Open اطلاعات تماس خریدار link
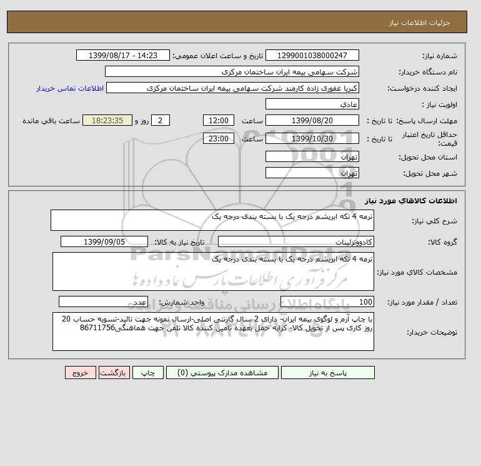Image resolution: width=481 pixels, height=466 pixels. [70, 88]
